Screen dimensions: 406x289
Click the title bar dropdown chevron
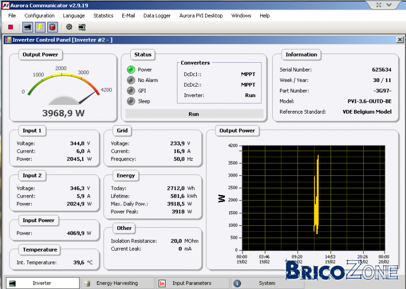(389, 5)
